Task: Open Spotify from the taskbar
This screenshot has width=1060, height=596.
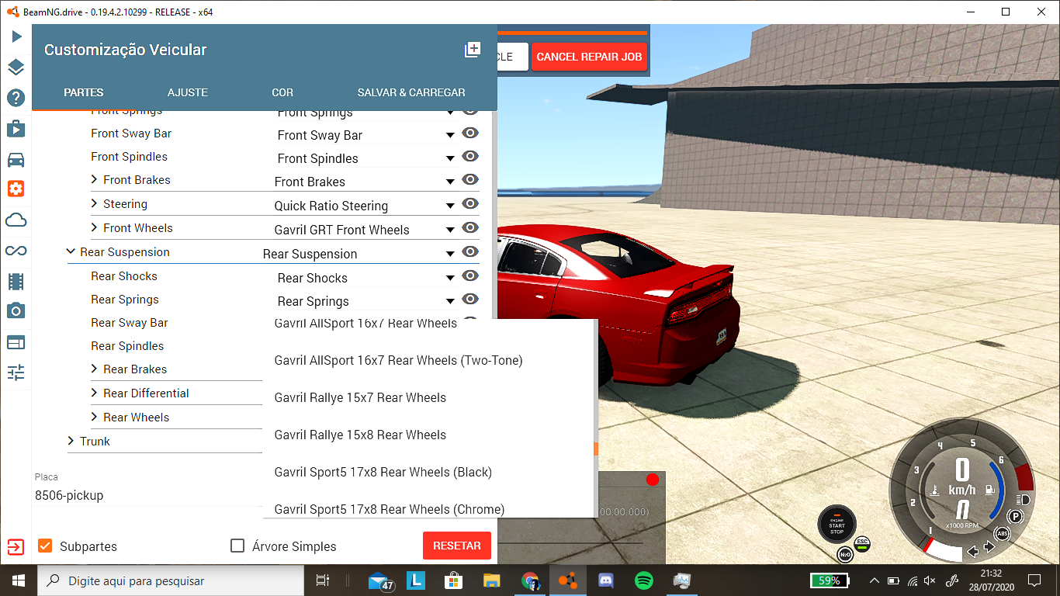Action: [643, 580]
